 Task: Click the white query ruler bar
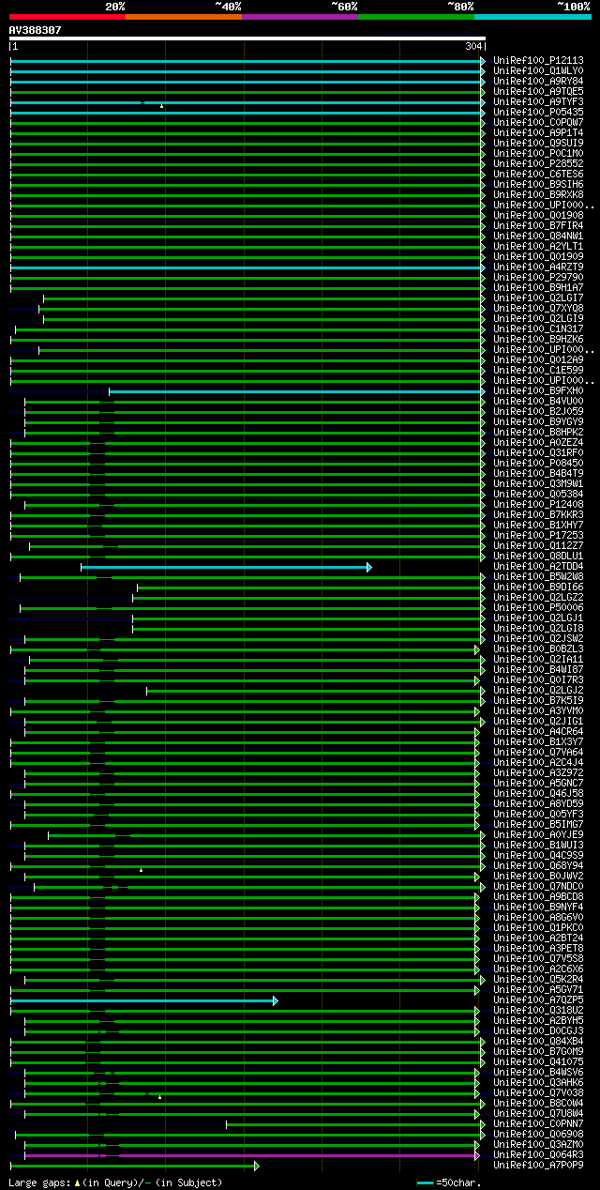247,38
